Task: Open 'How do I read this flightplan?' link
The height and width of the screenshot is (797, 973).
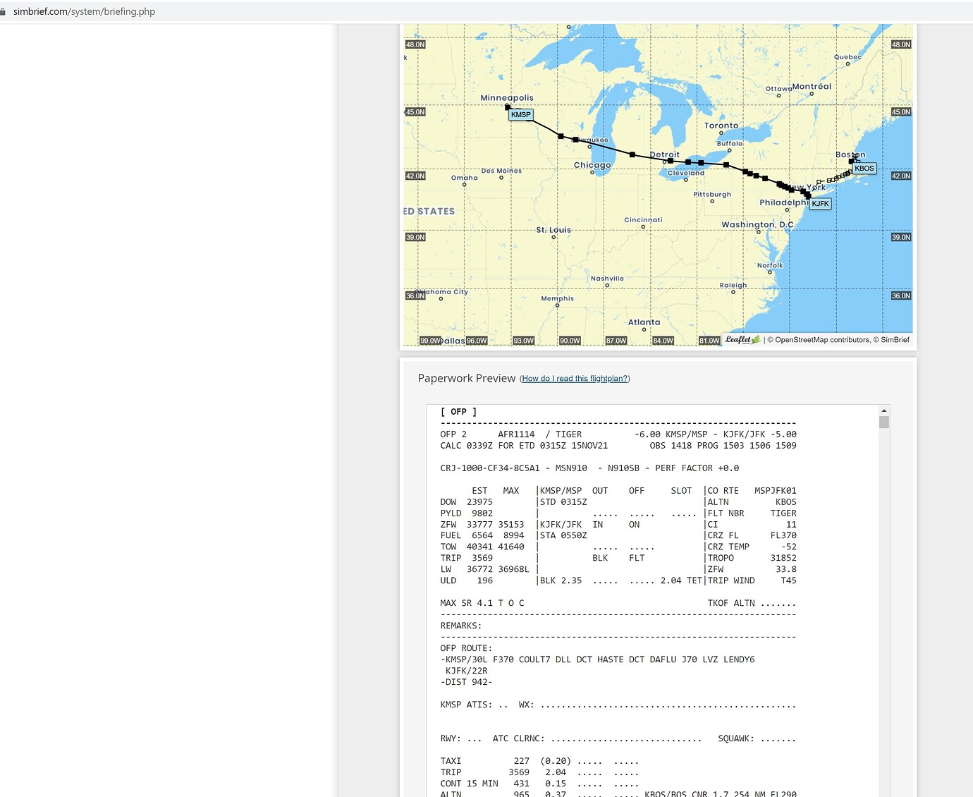Action: [575, 379]
